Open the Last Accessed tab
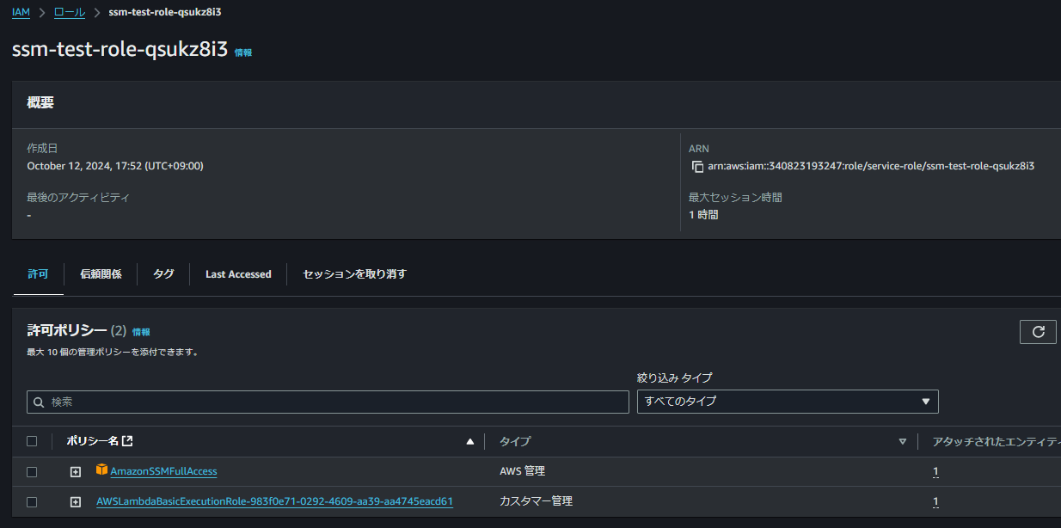The width and height of the screenshot is (1061, 528). click(238, 273)
